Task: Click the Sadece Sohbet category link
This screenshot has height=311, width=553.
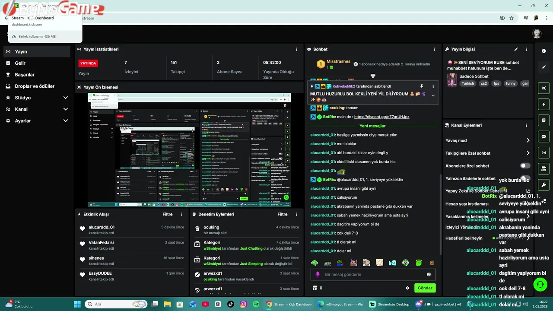Action: tap(474, 76)
